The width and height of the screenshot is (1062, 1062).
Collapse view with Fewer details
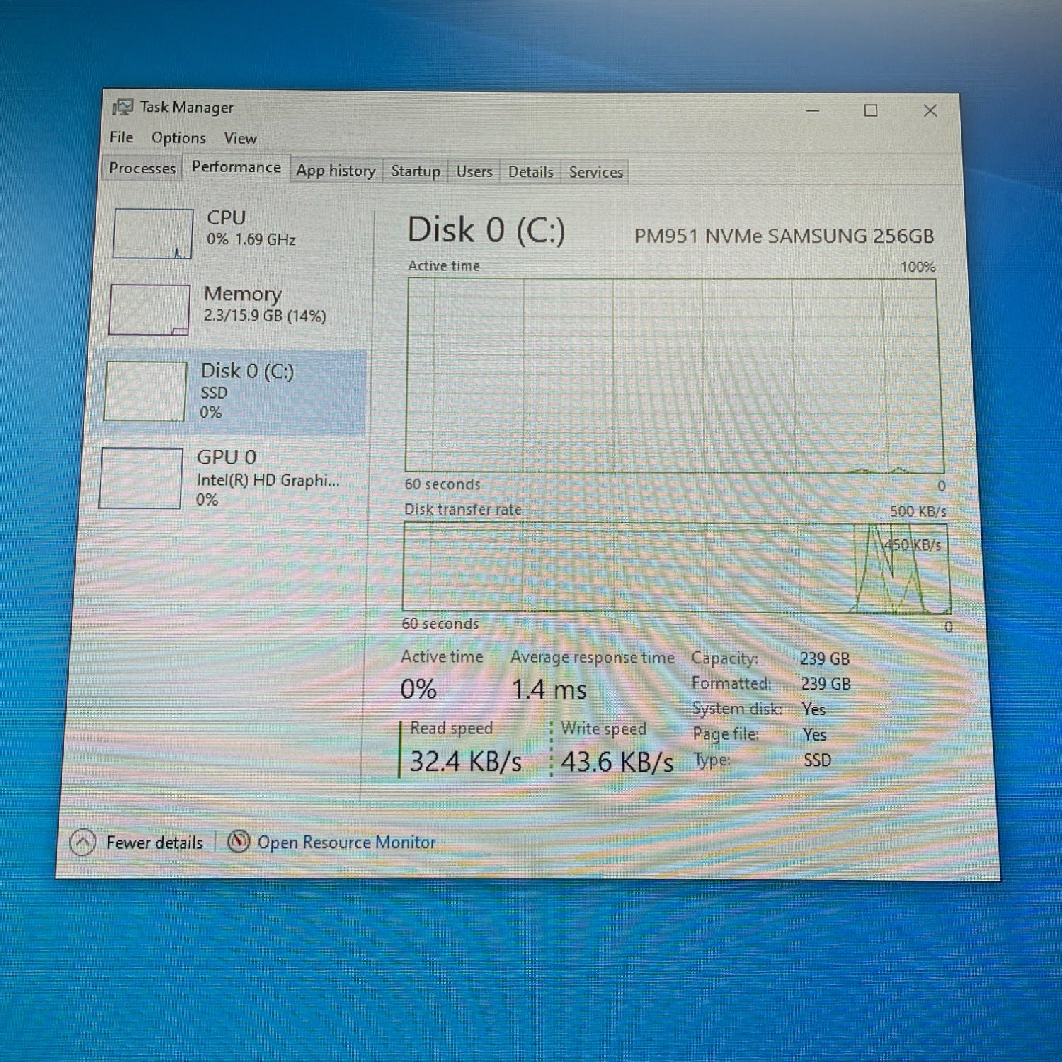(154, 843)
